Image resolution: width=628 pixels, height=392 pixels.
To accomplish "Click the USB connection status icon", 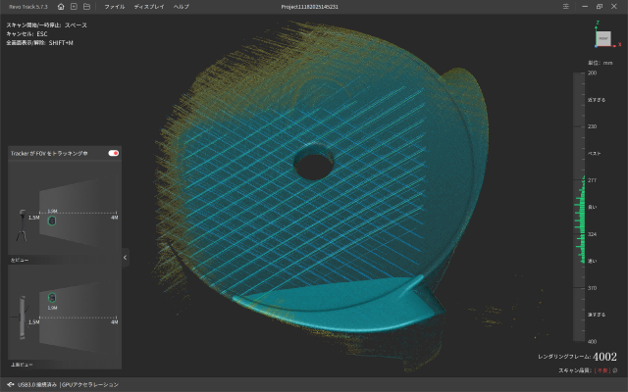I will coord(10,384).
